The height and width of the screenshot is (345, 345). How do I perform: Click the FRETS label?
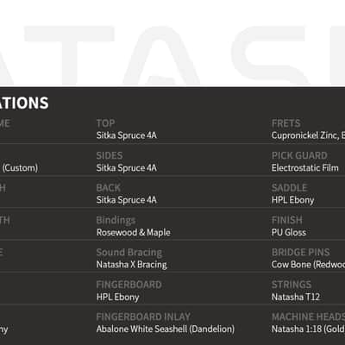(x=286, y=123)
